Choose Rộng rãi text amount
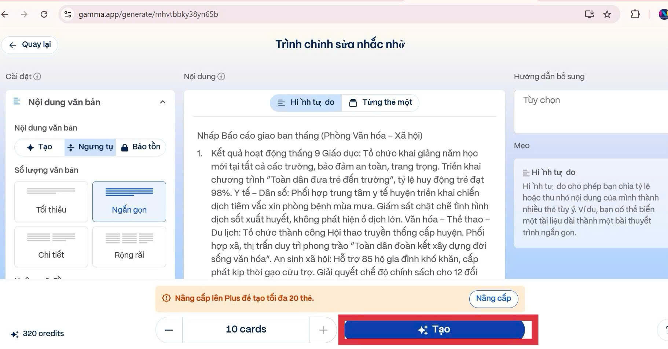The height and width of the screenshot is (349, 668). pos(129,247)
